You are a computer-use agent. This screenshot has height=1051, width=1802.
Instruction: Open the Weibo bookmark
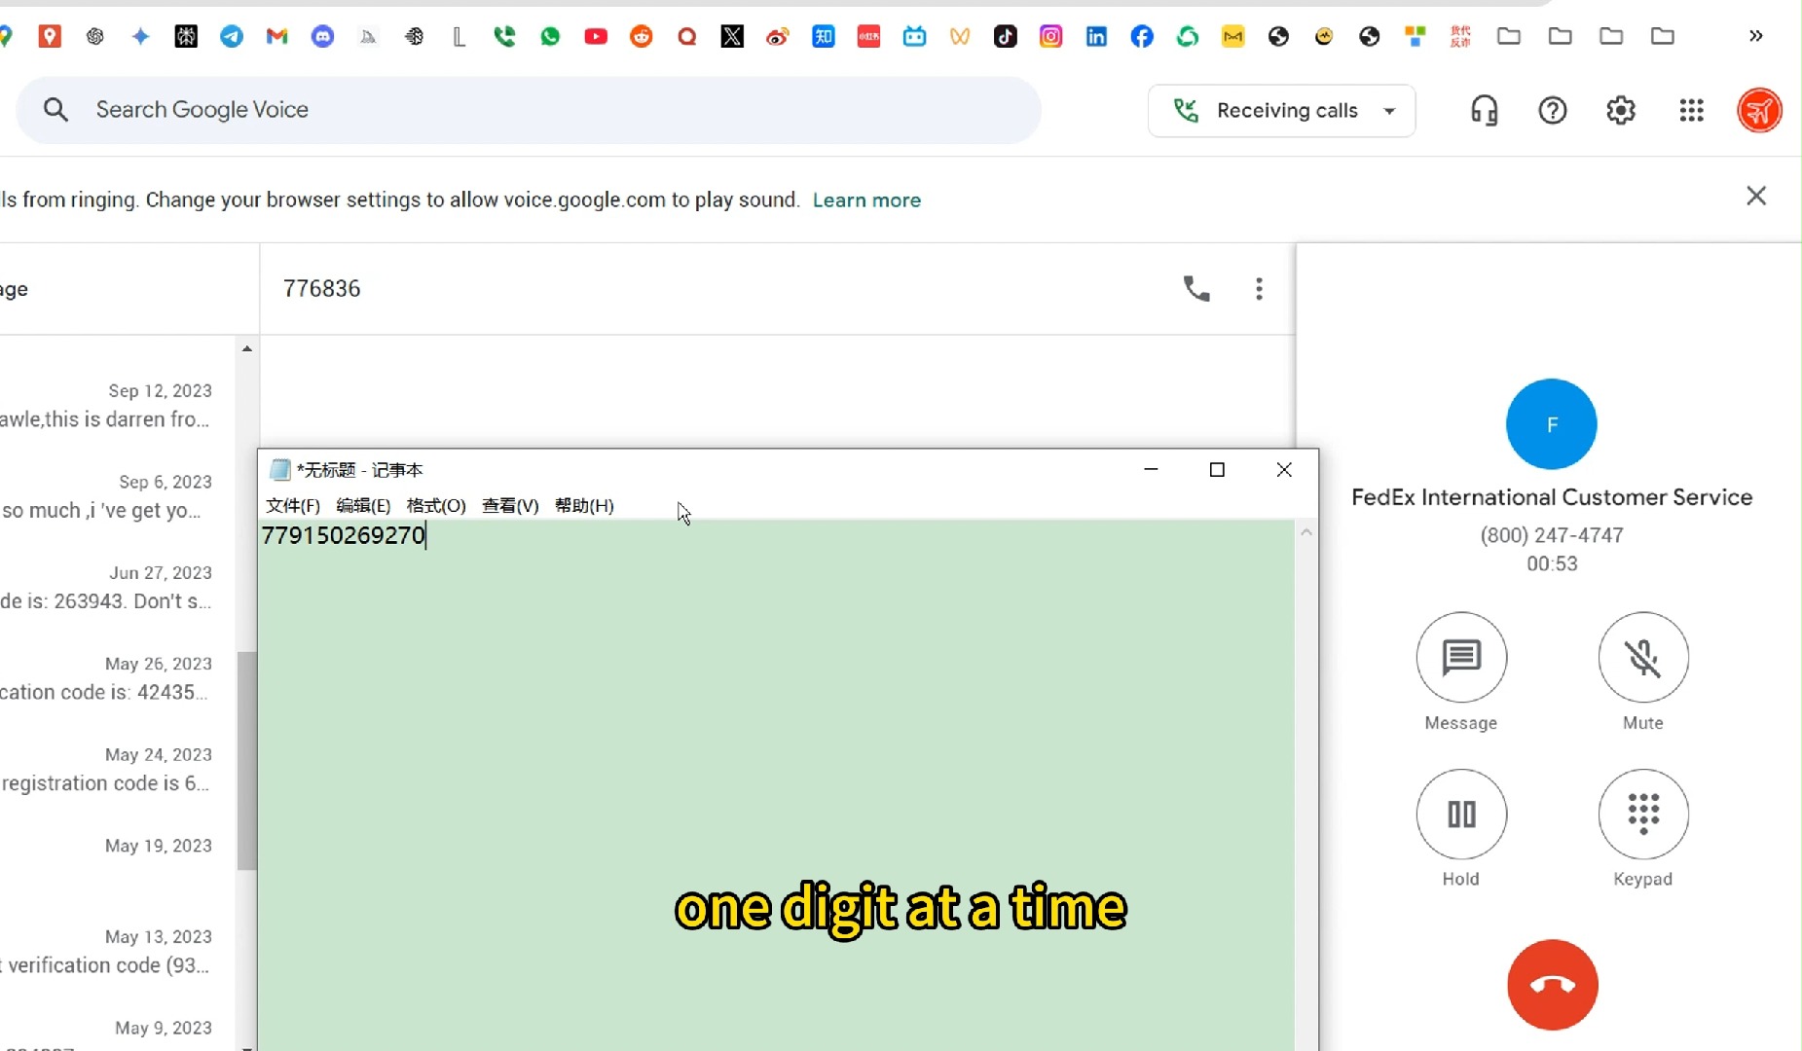[778, 37]
